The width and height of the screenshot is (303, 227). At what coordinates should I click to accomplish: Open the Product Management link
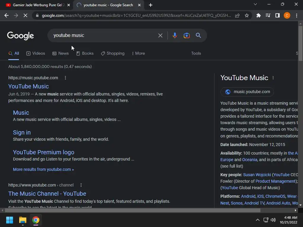(275, 181)
